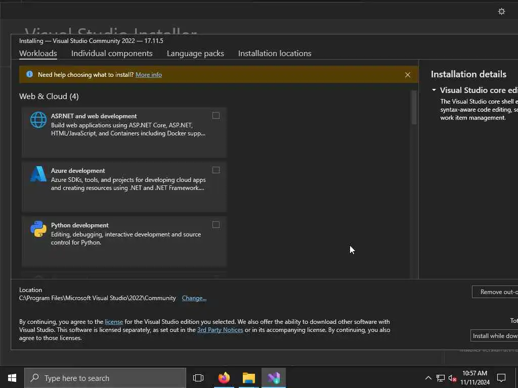The height and width of the screenshot is (388, 518).
Task: Check the Azure development workload checkbox
Action: click(x=215, y=170)
